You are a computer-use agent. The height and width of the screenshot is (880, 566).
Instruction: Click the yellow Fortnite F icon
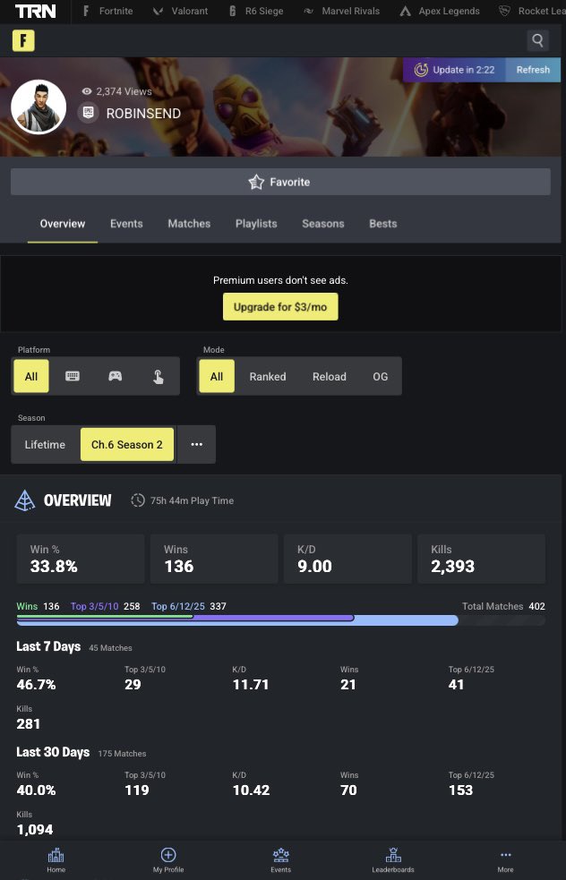coord(23,40)
